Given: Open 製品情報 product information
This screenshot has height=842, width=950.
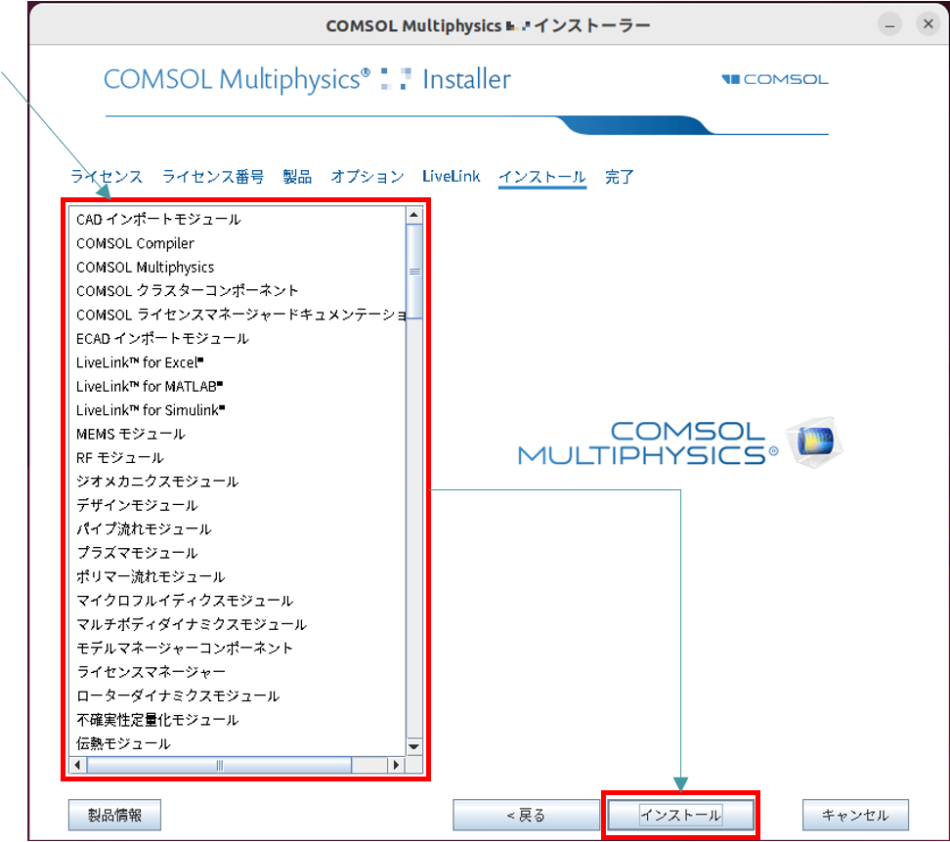Looking at the screenshot, I should tap(114, 816).
